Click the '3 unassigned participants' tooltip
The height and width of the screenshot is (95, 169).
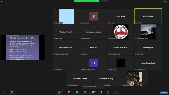(x=93, y=87)
